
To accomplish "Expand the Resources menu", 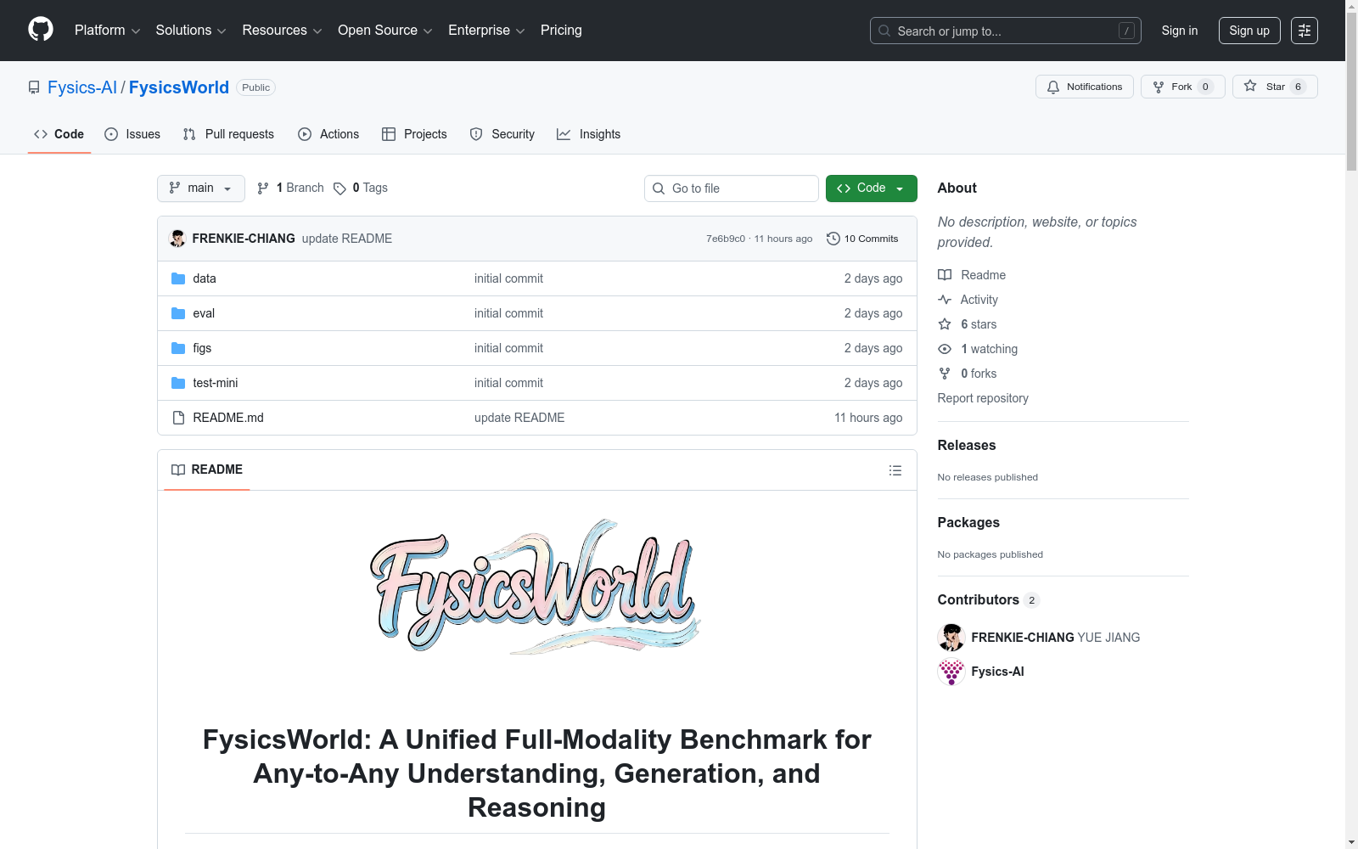I will (282, 31).
